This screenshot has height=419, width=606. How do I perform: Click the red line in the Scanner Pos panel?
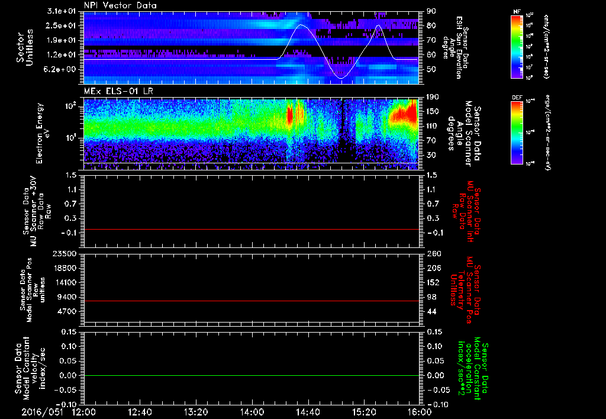(x=251, y=301)
